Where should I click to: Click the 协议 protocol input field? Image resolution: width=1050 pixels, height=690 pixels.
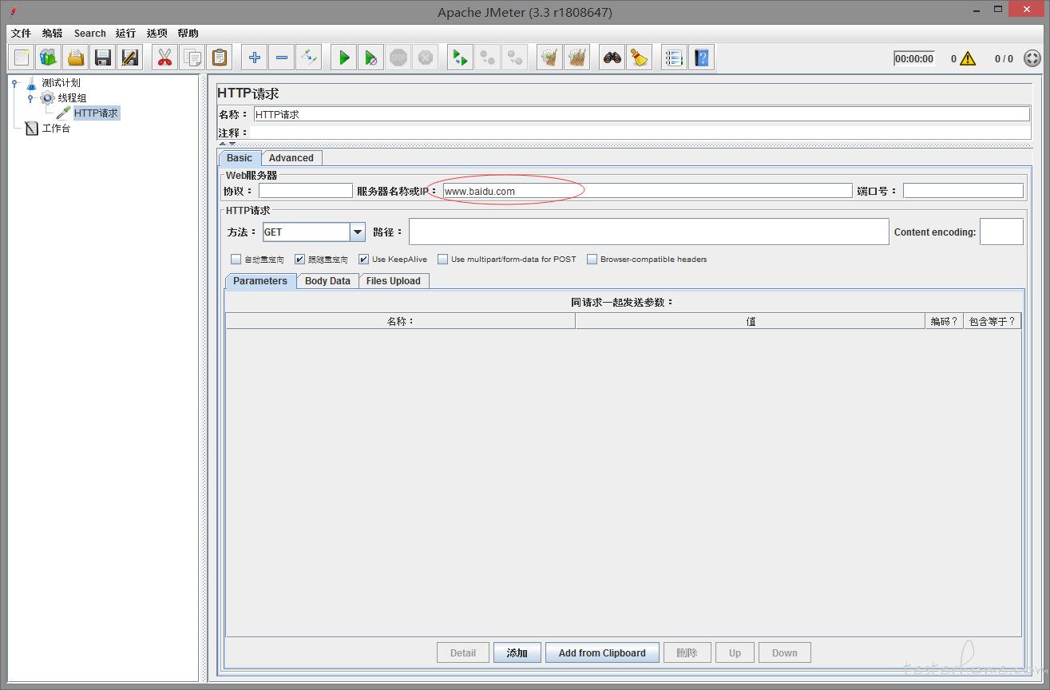(306, 191)
